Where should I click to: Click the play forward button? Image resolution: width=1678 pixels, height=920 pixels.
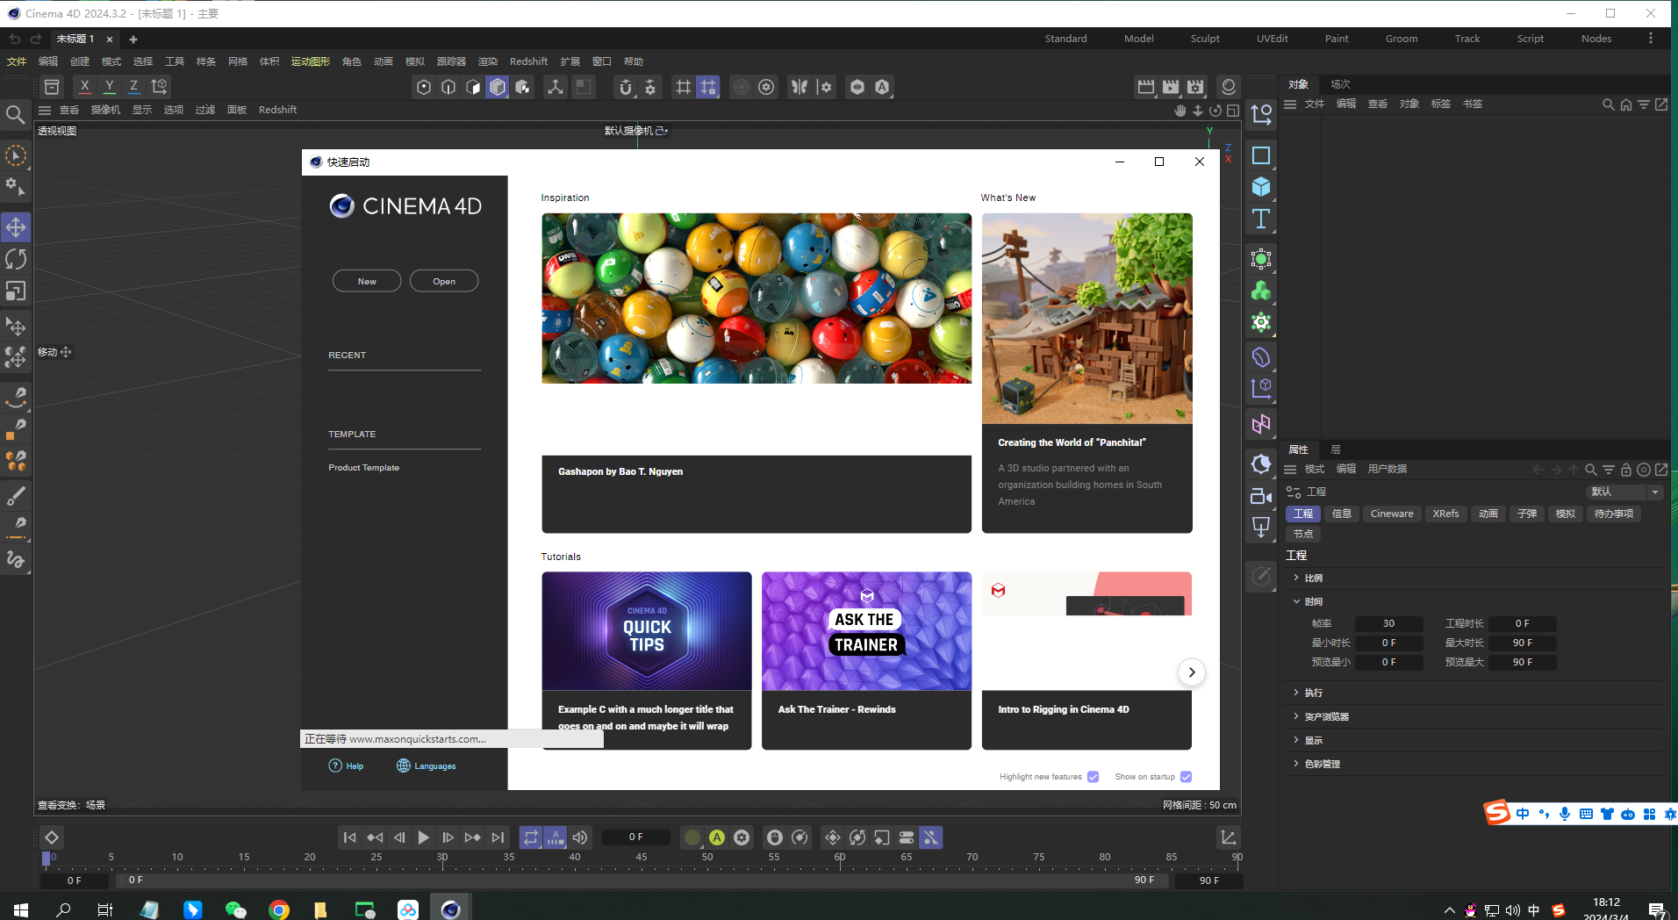(x=423, y=837)
